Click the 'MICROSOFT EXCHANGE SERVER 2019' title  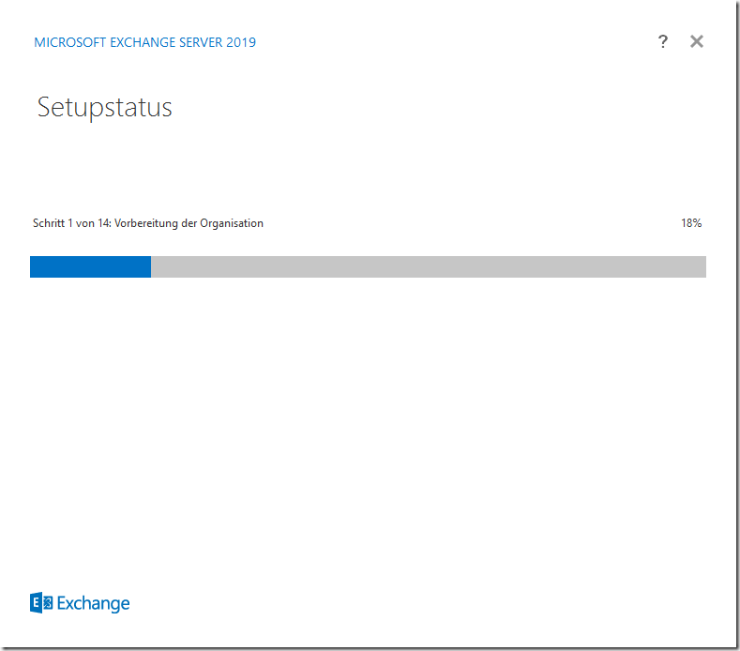144,42
